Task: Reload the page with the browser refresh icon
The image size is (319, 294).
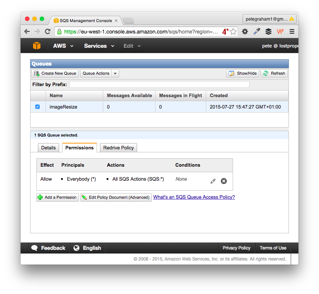Action: [x=47, y=32]
